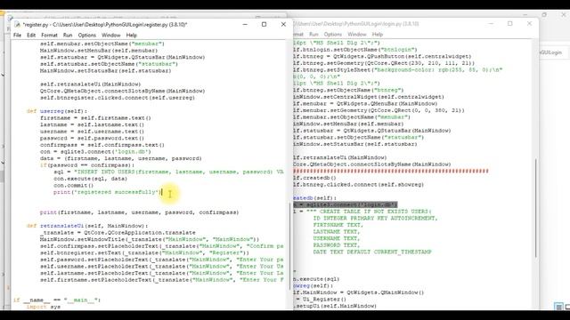Click the 'Ui_Register()' line in login.py
Viewport: 570px width, 320px height.
click(320, 300)
